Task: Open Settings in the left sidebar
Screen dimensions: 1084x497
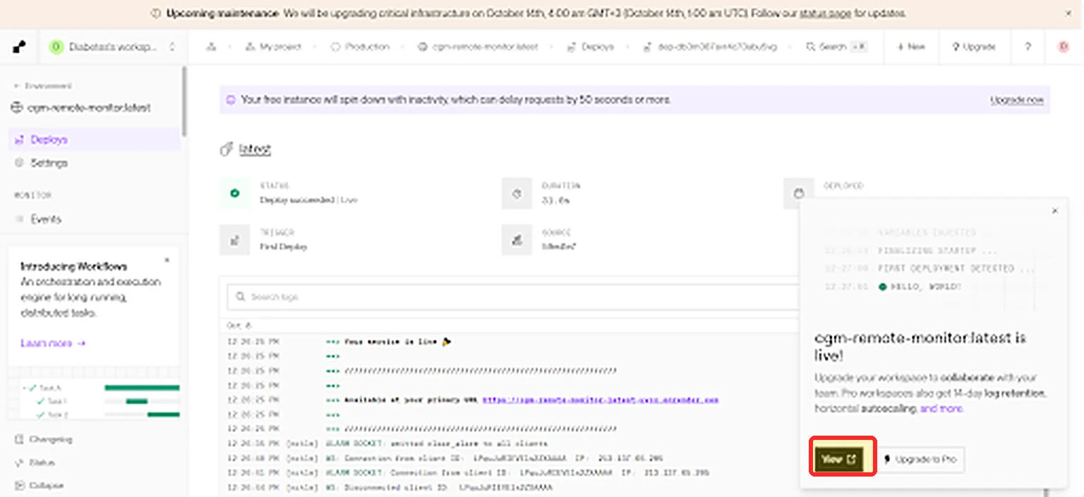Action: coord(95,163)
